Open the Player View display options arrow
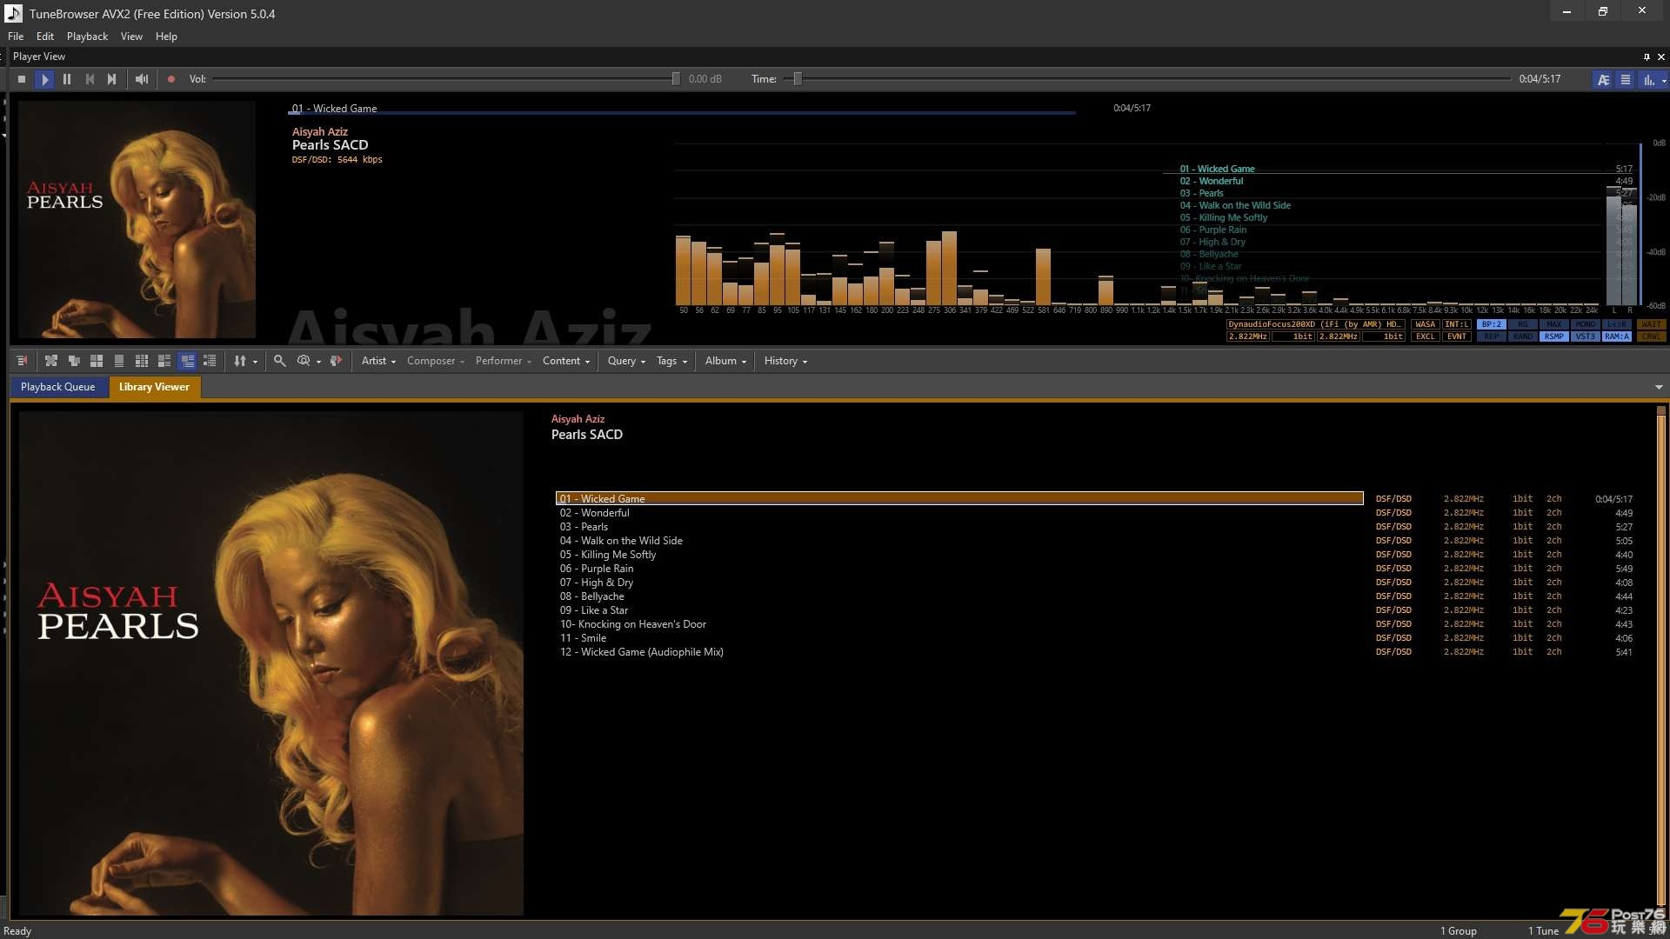This screenshot has height=939, width=1670. 1664,80
